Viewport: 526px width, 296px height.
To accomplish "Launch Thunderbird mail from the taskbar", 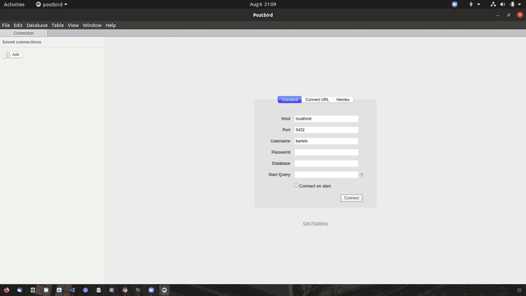I will point(20,290).
